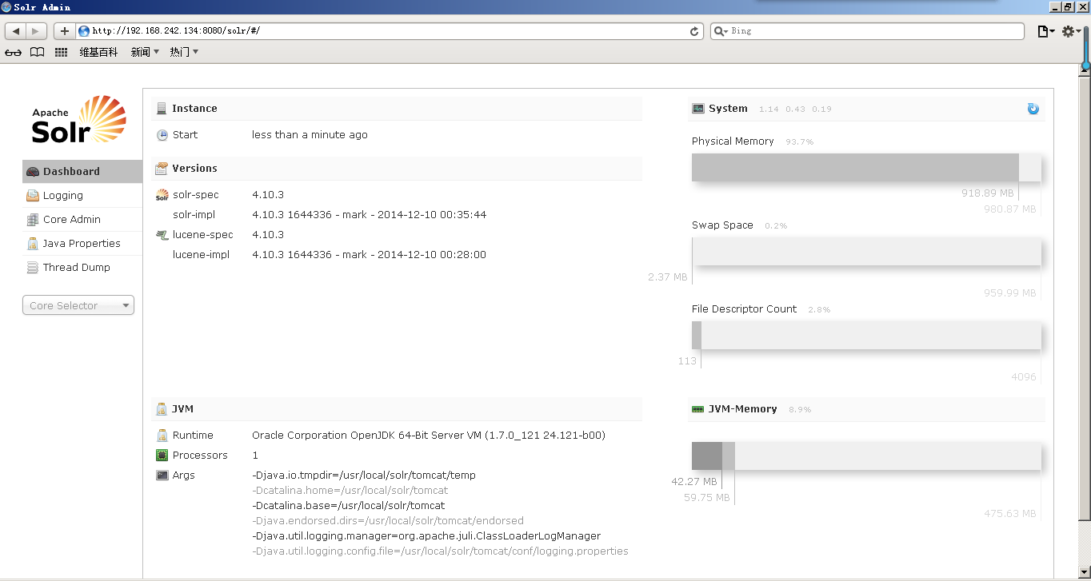
Task: Click the Processors value 1
Action: tap(255, 456)
